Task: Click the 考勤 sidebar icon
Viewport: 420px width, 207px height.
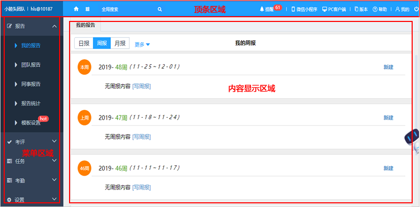Action: (9, 180)
